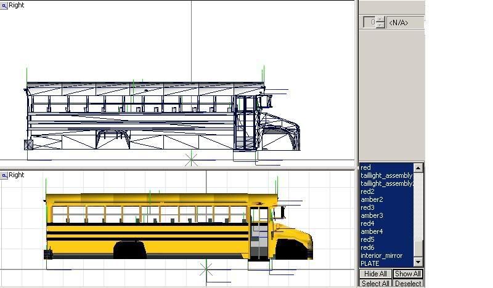Viewport: 493px width, 288px height.
Task: Choose 'amber4' in the object list
Action: click(372, 231)
